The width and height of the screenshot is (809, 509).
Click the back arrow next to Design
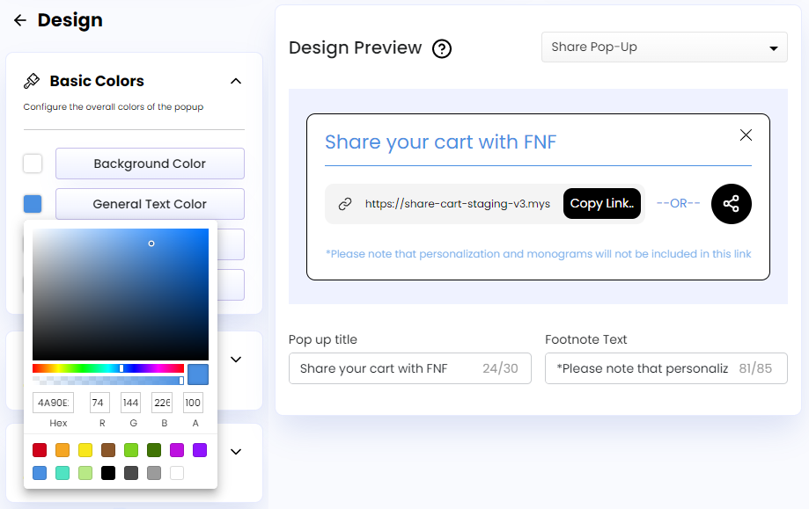(x=19, y=20)
